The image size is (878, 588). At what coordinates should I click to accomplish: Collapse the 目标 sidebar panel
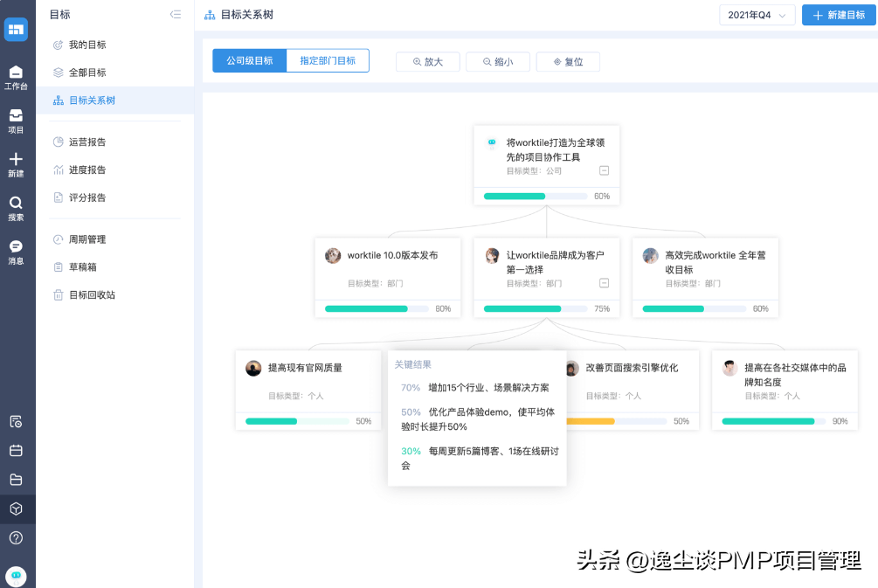[175, 15]
